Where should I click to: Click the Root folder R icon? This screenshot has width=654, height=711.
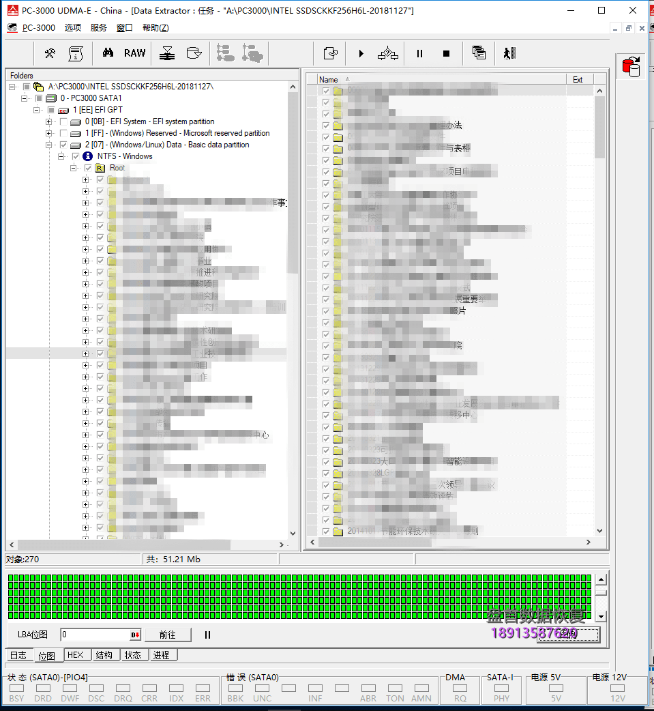pyautogui.click(x=100, y=168)
